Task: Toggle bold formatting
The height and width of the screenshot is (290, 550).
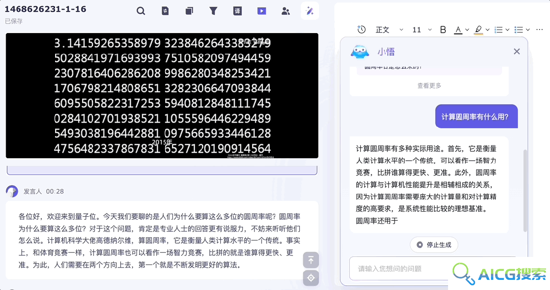Action: coord(443,30)
